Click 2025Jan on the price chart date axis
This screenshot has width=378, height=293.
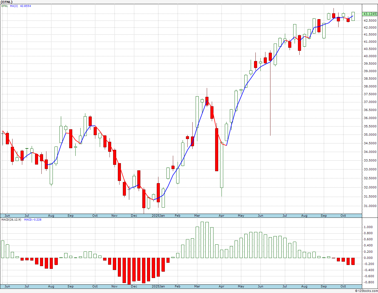[x=158, y=216]
